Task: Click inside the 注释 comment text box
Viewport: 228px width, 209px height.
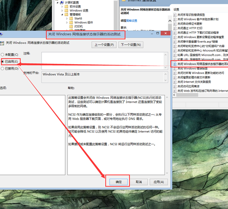Action: coord(103,61)
